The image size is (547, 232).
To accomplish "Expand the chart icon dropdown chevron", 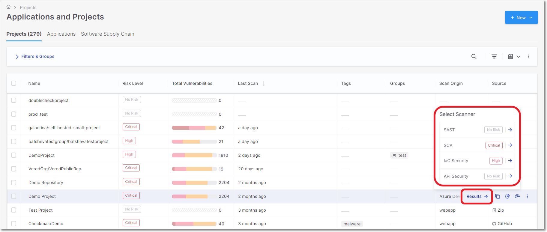I will [518, 56].
